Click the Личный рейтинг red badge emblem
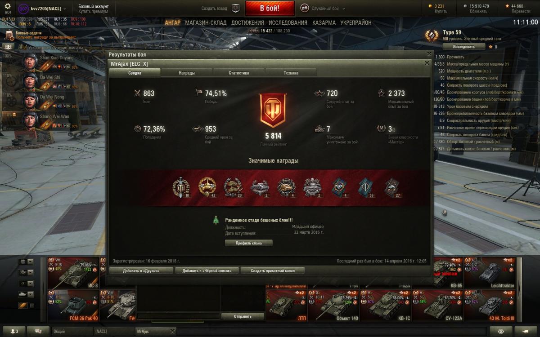 click(274, 111)
